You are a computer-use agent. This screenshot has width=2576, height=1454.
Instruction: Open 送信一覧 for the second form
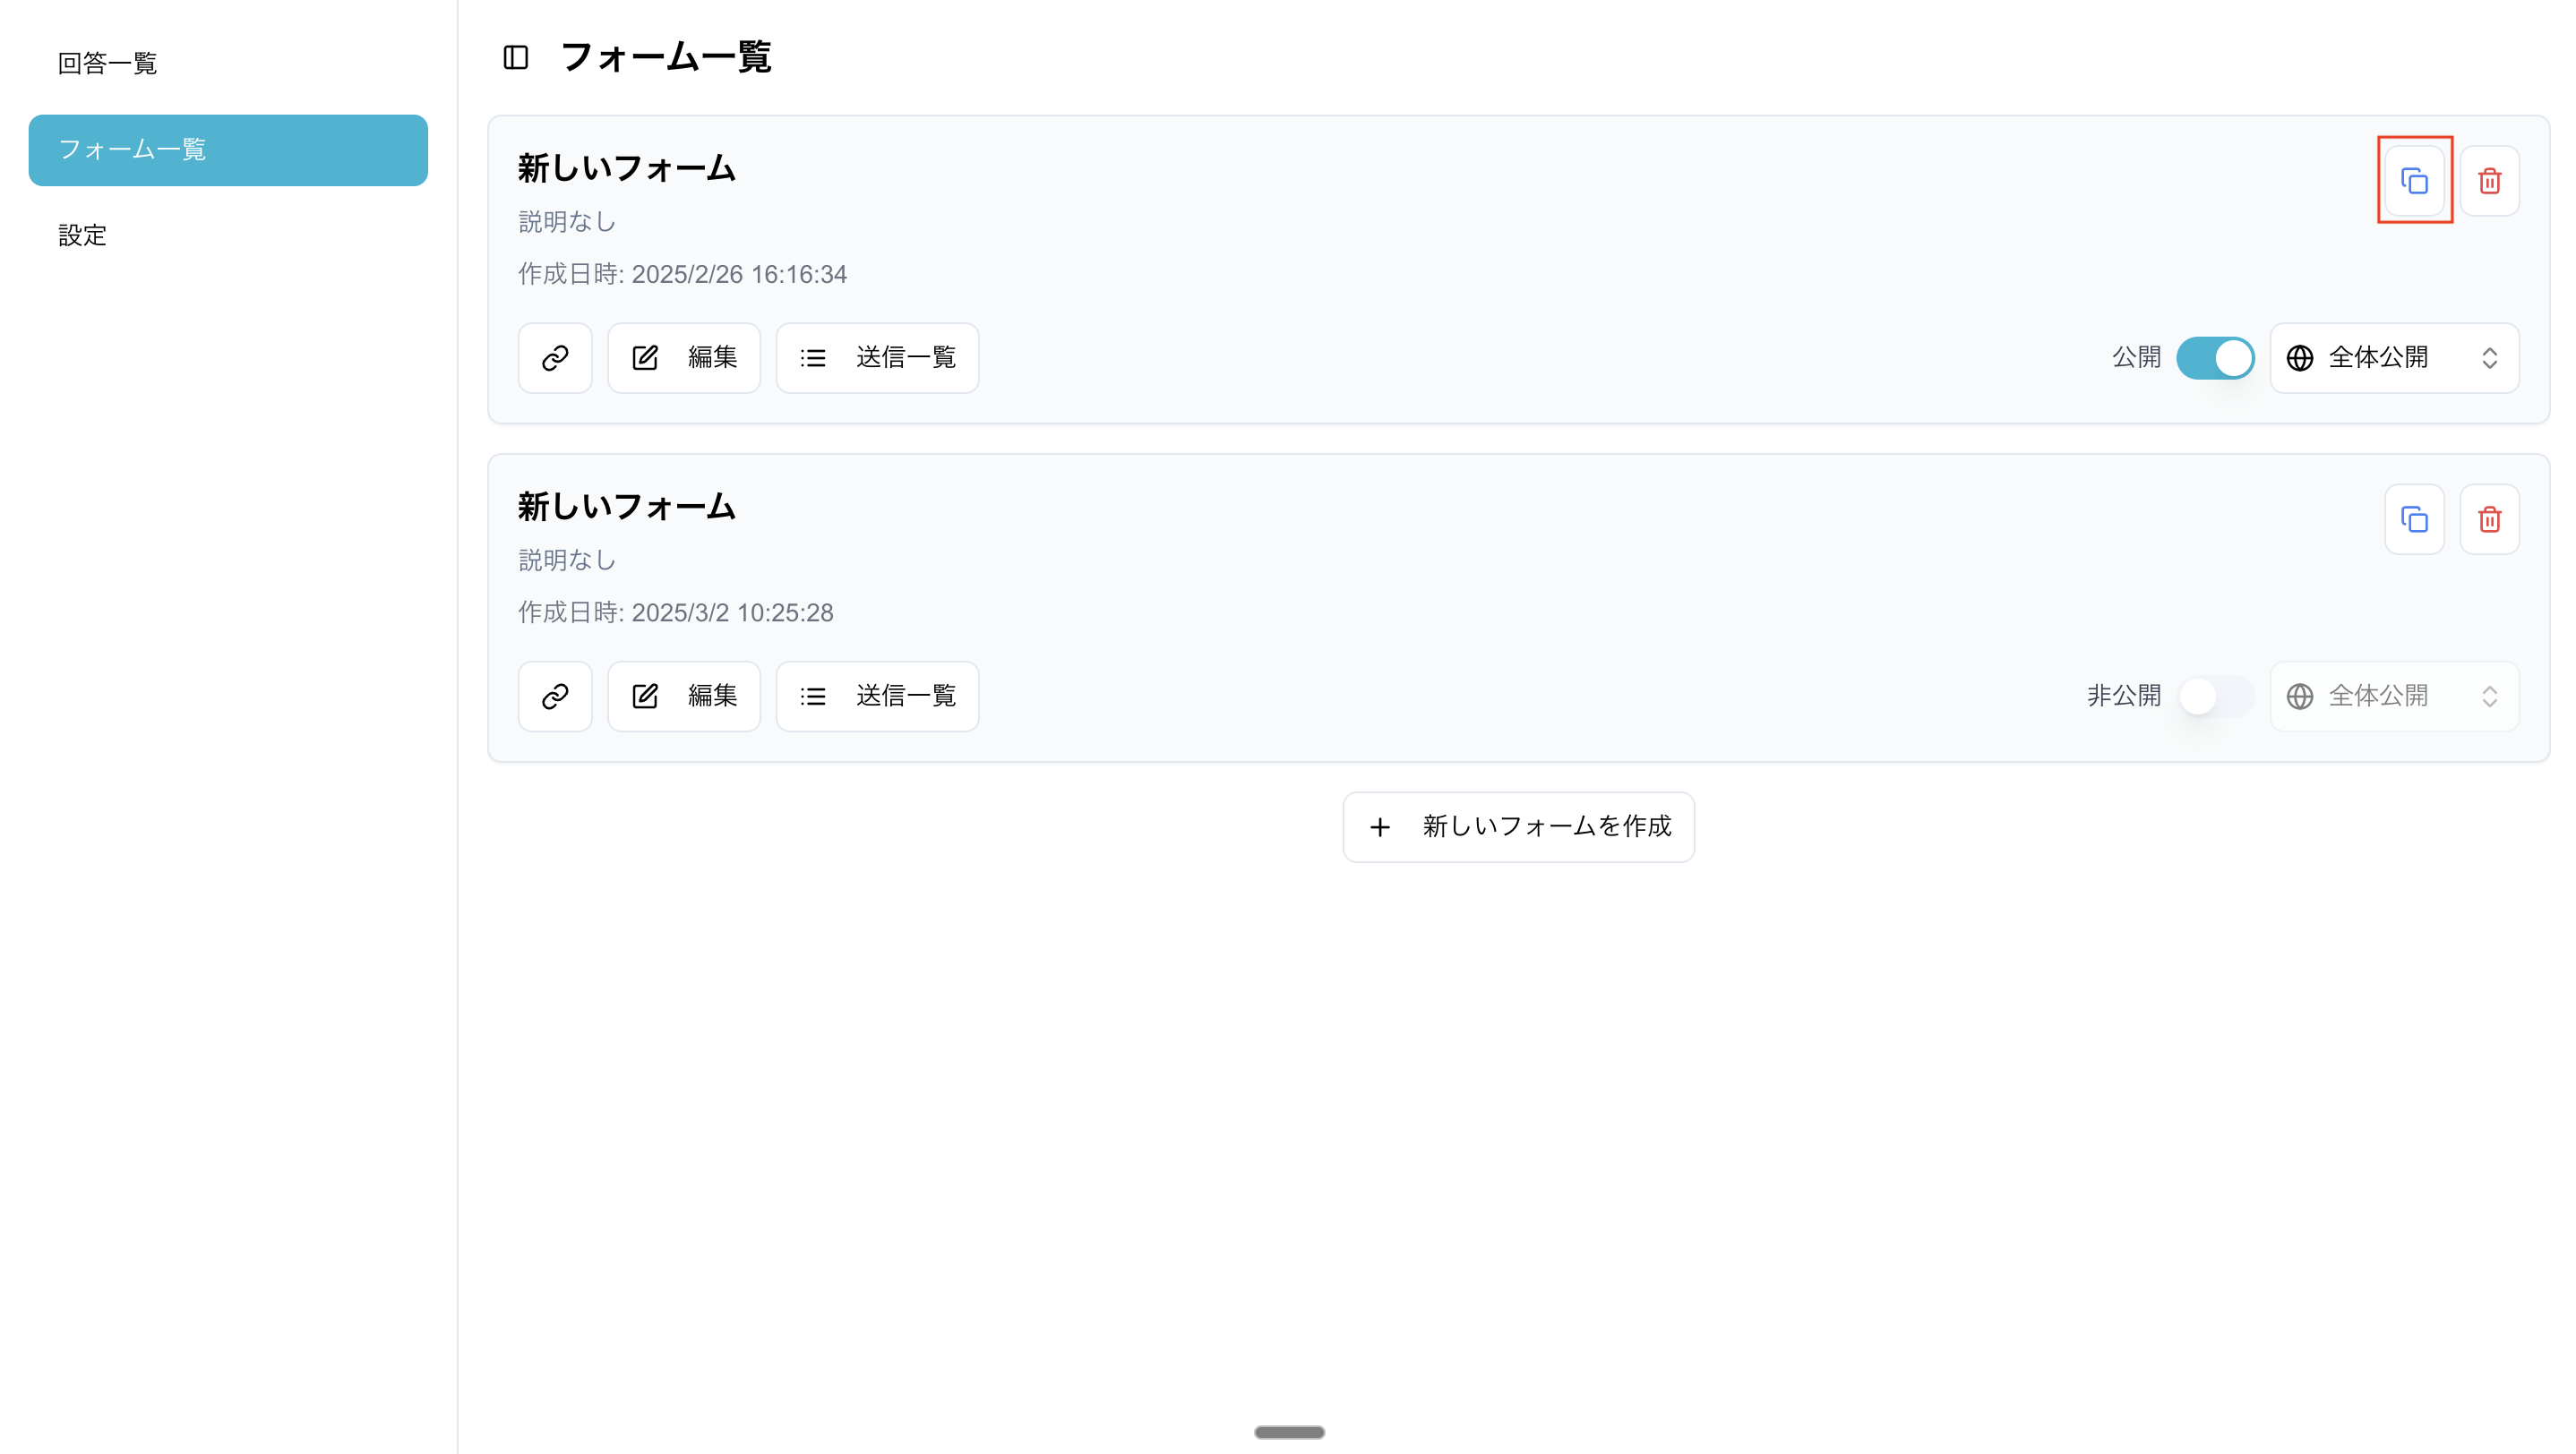(x=877, y=697)
